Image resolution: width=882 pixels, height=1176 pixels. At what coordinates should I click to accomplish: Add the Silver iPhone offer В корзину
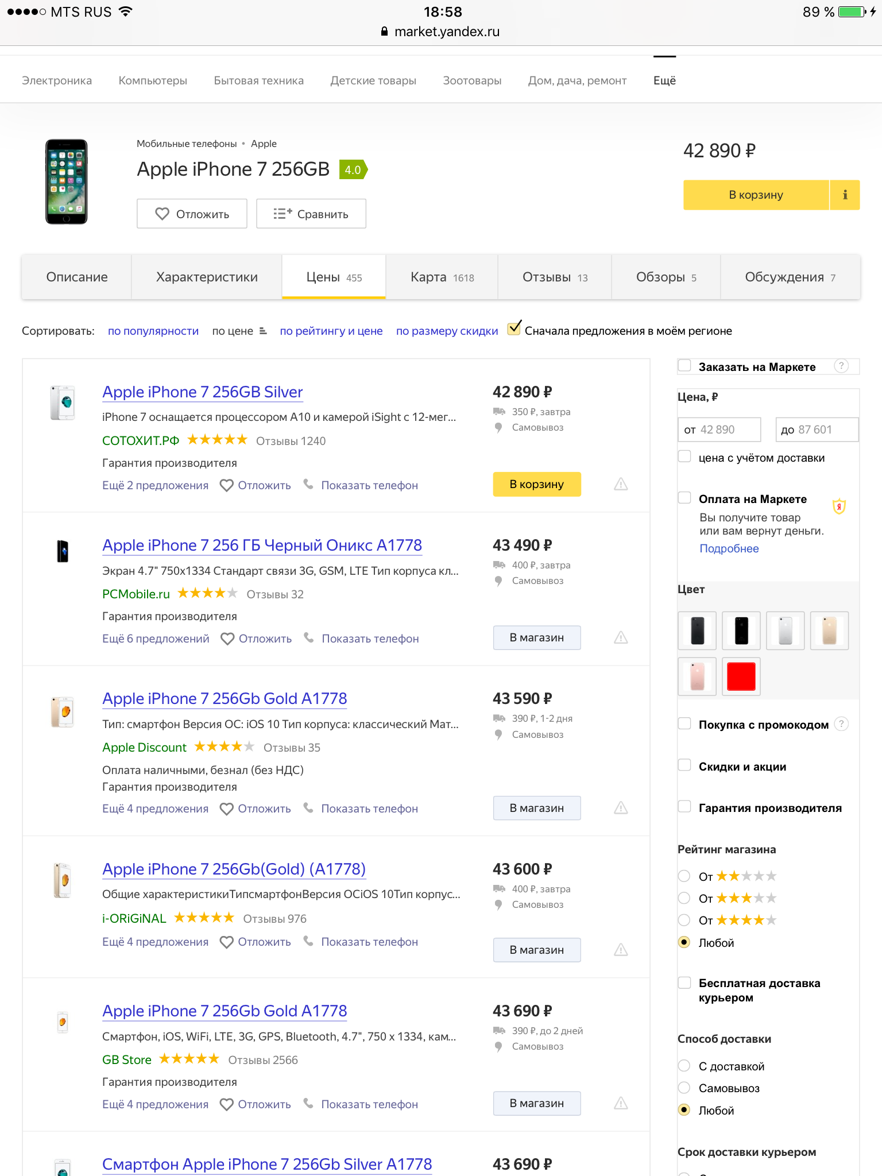[x=537, y=484]
